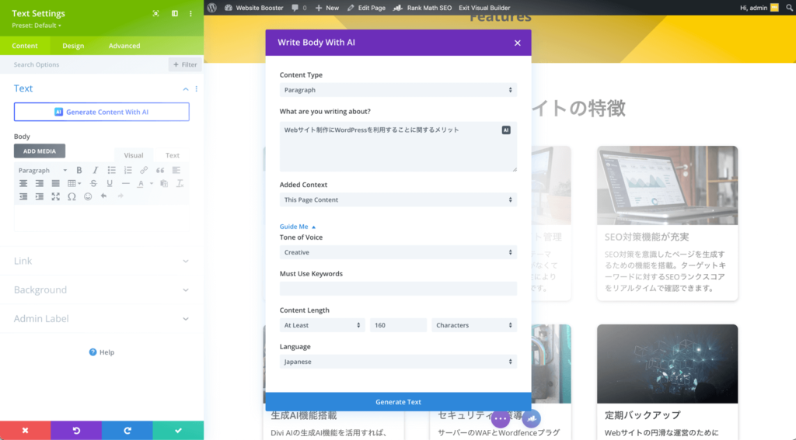796x440 pixels.
Task: Expand the Link section
Action: click(102, 261)
